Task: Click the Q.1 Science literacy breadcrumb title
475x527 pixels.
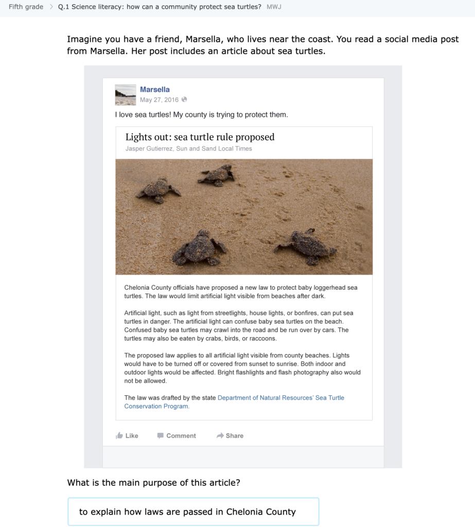Action: (x=160, y=7)
